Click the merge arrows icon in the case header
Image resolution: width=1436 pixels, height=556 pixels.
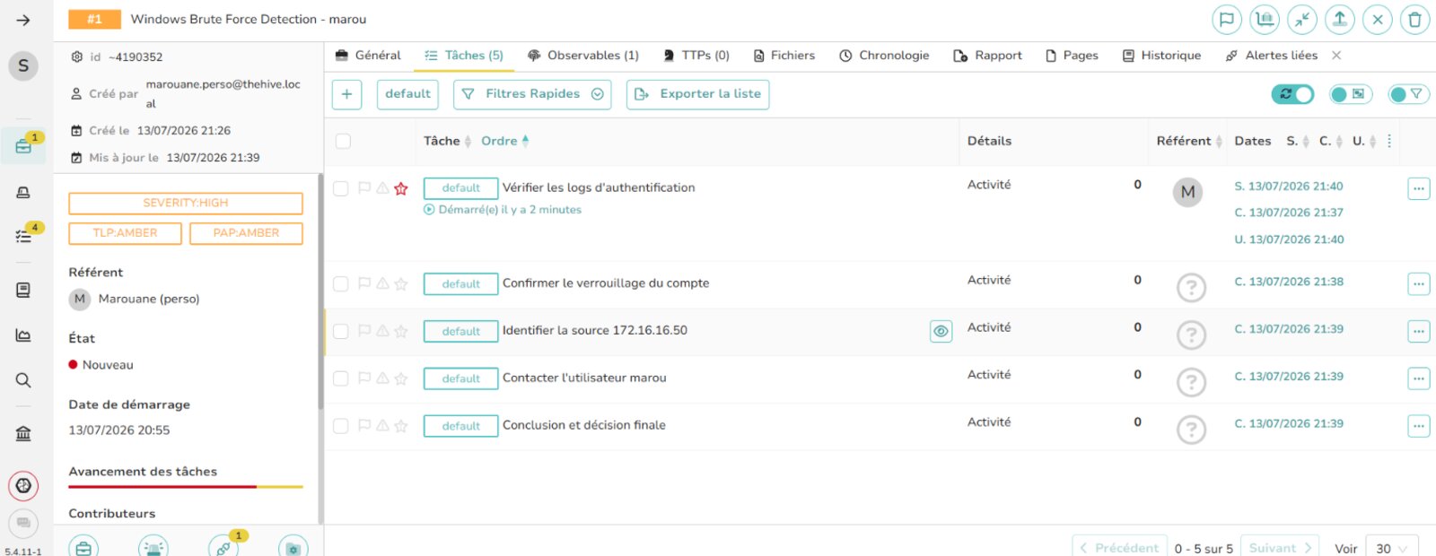click(x=1302, y=19)
